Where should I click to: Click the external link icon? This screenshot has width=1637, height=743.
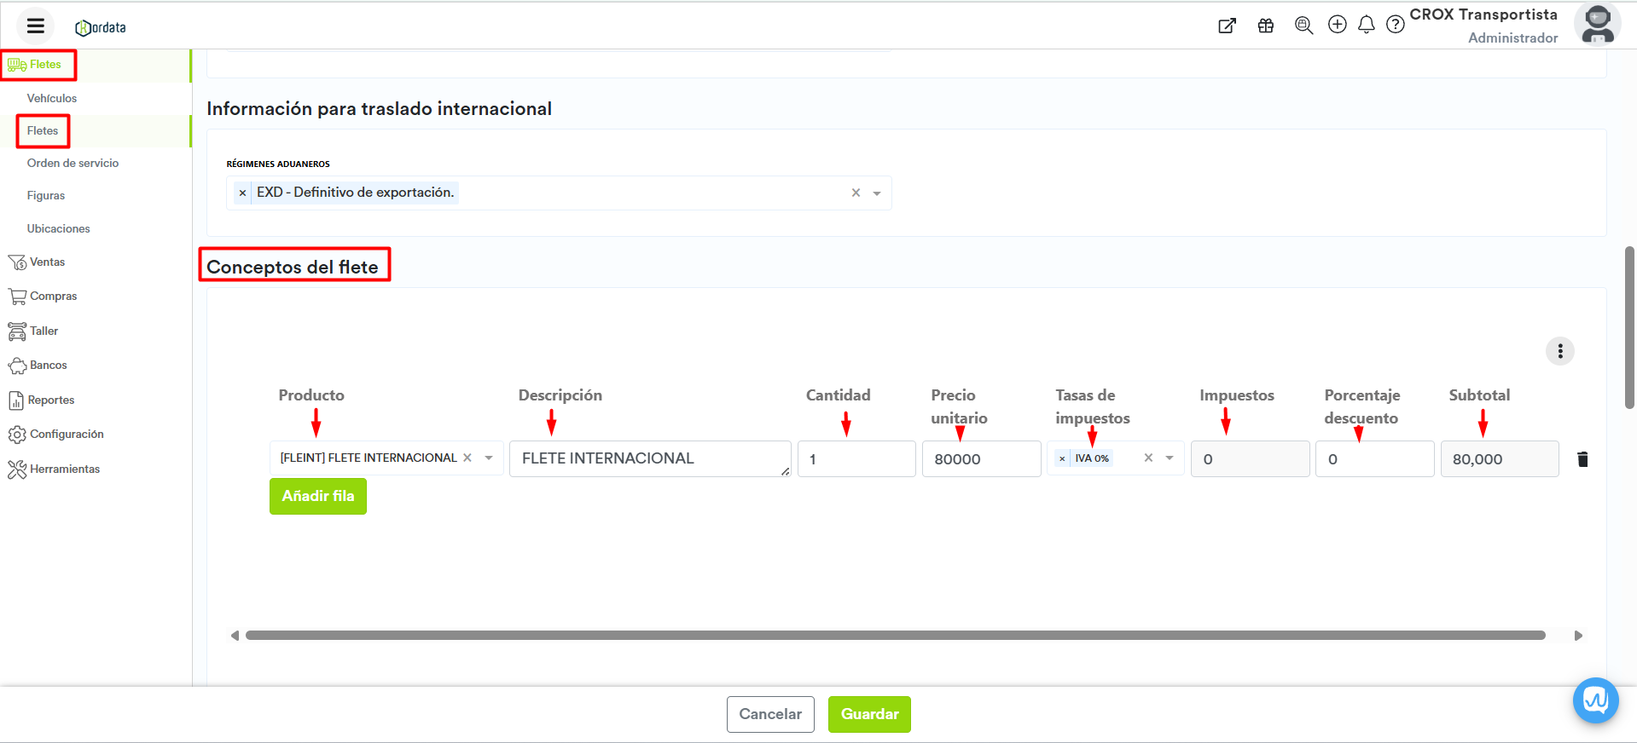(x=1227, y=26)
